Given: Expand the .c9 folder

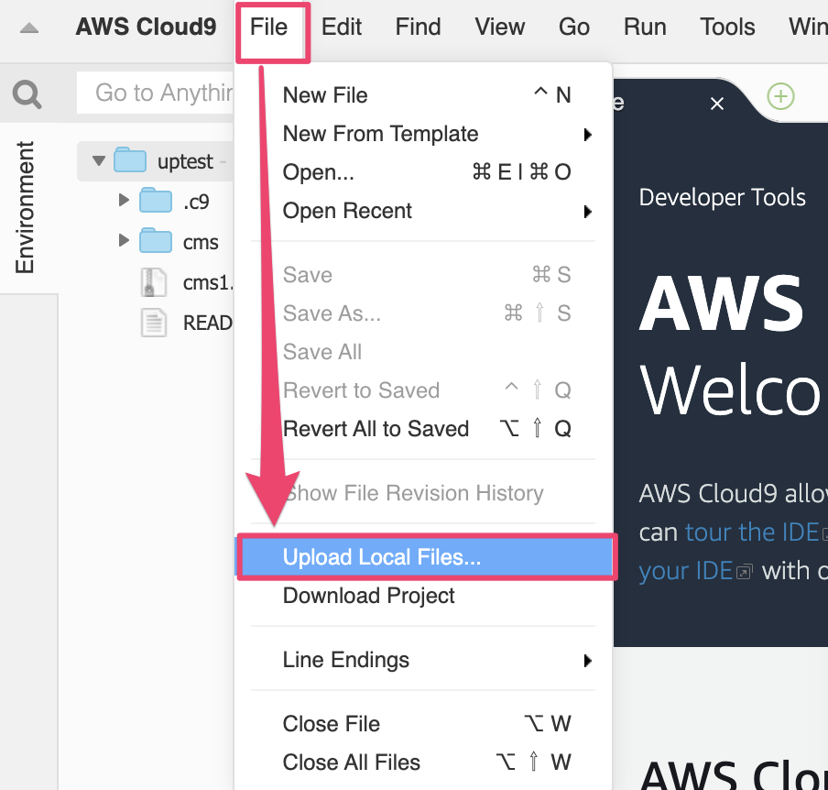Looking at the screenshot, I should (x=124, y=200).
